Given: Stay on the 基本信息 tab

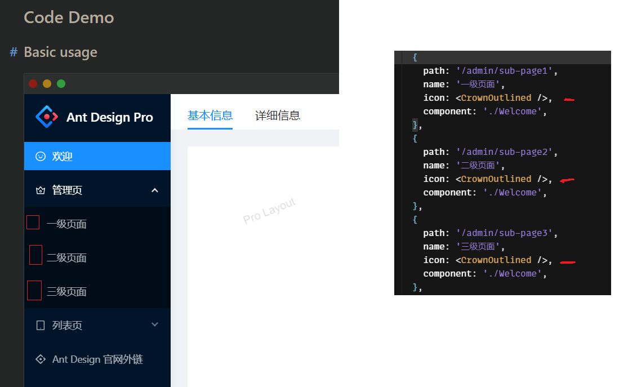Looking at the screenshot, I should click(210, 115).
